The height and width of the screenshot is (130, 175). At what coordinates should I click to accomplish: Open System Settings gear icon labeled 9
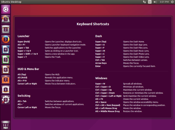pyautogui.click(x=6, y=99)
